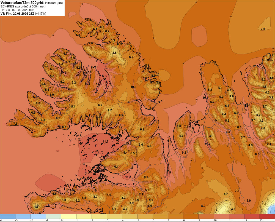
Task: Select the legend swatch between 6 and 7
Action: (x=160, y=216)
